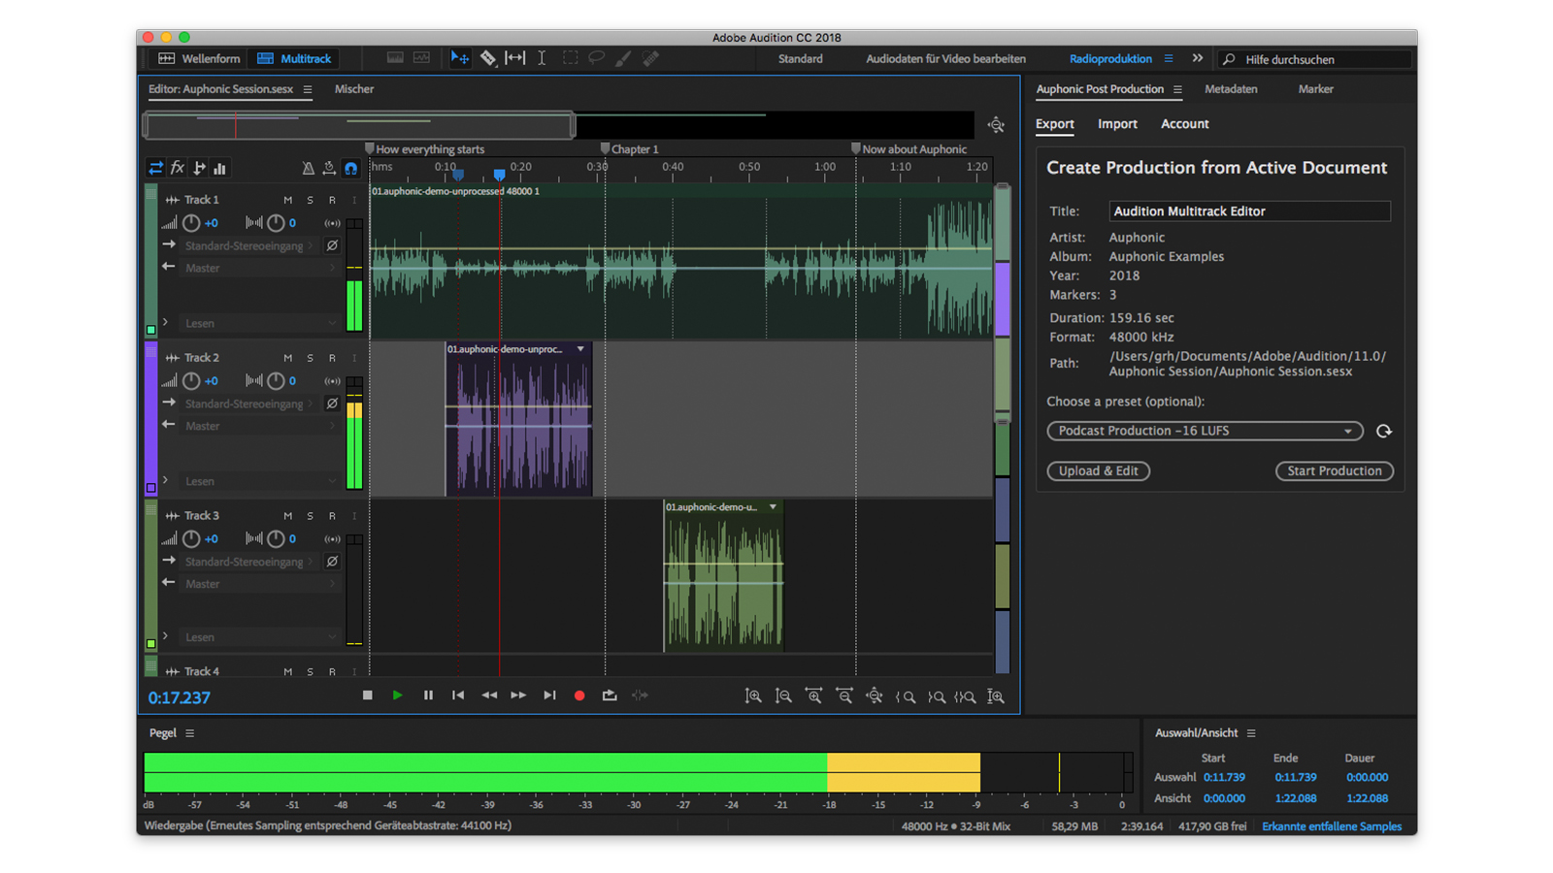Open the metronome icon above the tracks

click(309, 168)
